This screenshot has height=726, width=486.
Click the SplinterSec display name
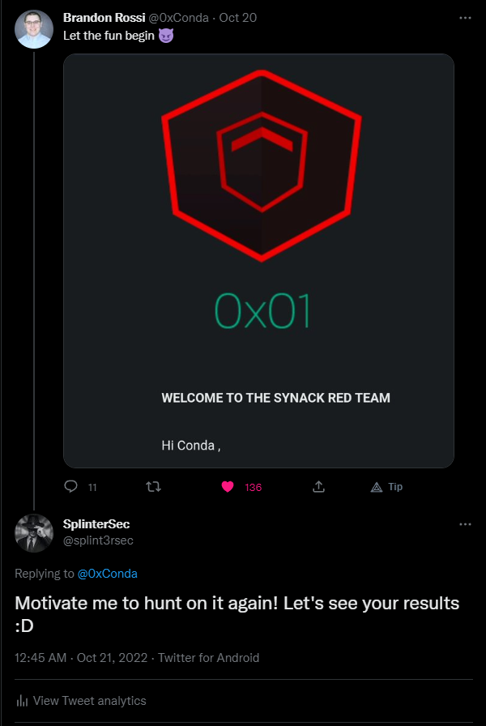point(96,524)
